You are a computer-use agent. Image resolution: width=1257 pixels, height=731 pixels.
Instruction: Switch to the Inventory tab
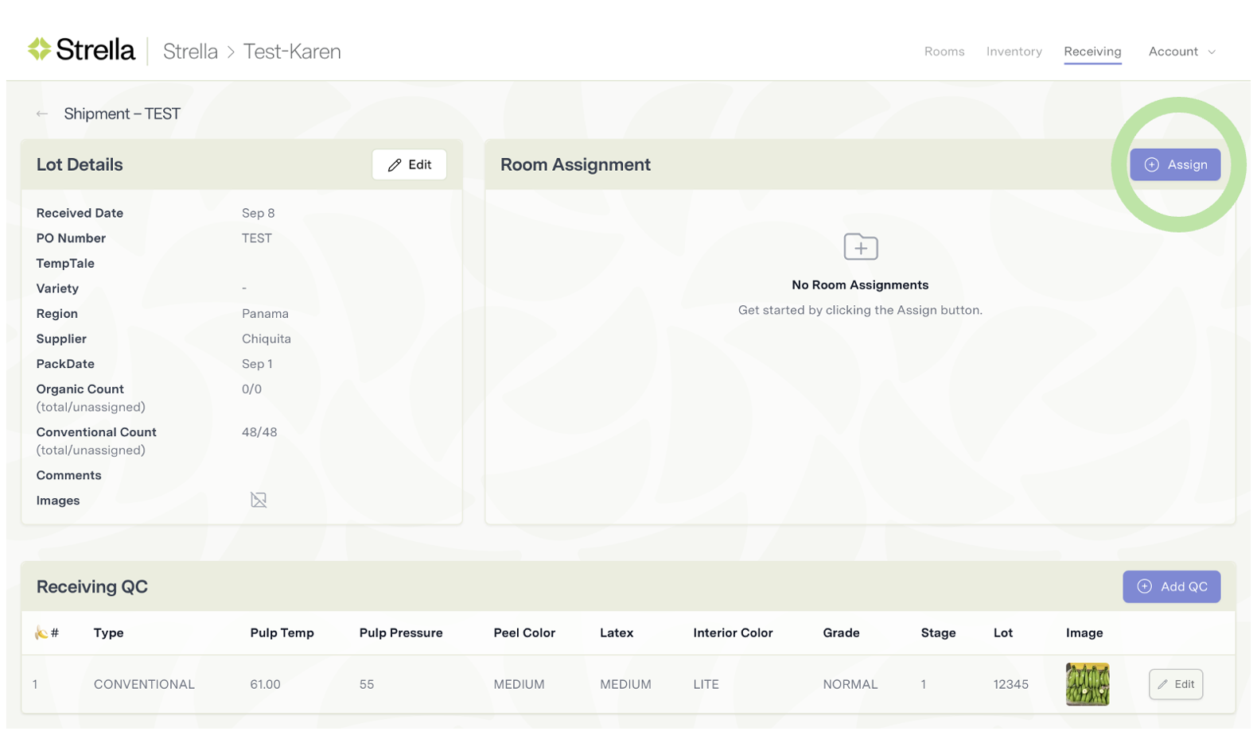(1014, 52)
